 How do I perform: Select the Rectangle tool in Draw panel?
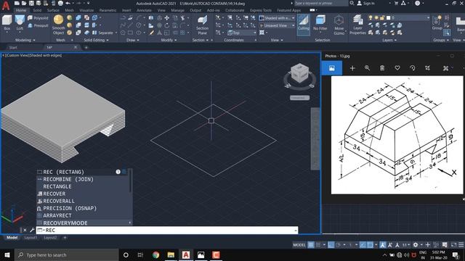pyautogui.click(x=130, y=33)
